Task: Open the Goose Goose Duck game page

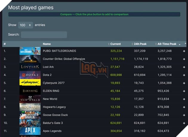Action: [x=56, y=115]
